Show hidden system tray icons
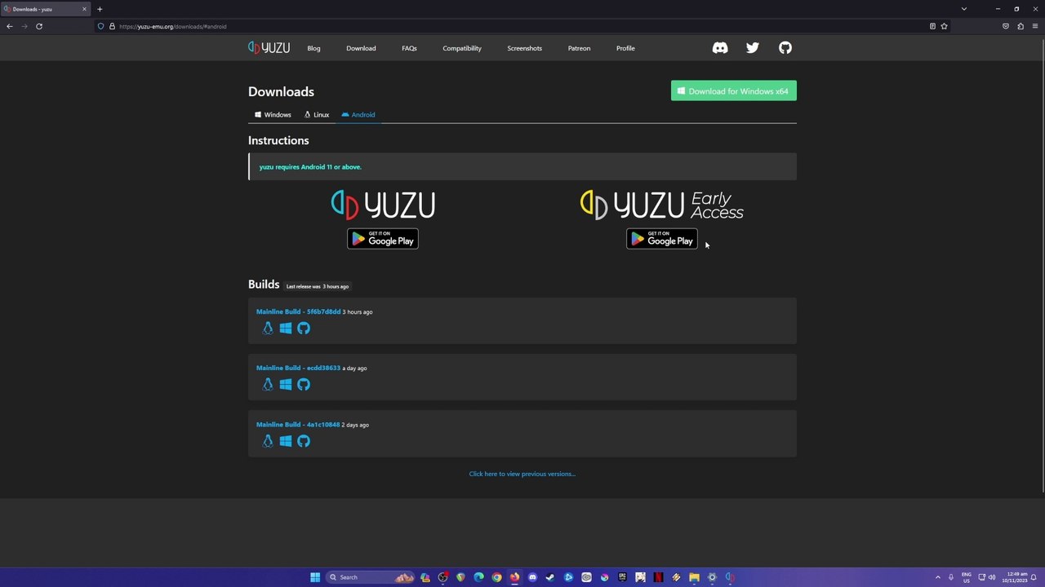The height and width of the screenshot is (587, 1045). (x=937, y=577)
